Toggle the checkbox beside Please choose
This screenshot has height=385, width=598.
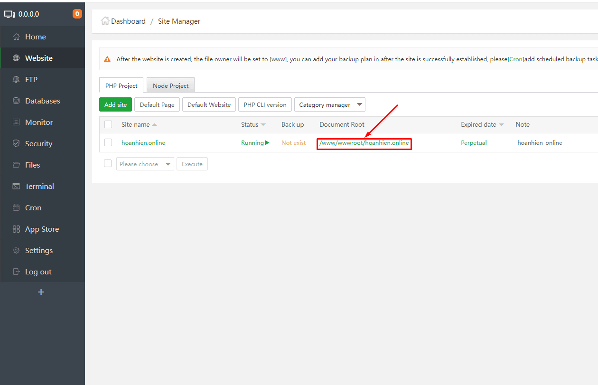108,163
